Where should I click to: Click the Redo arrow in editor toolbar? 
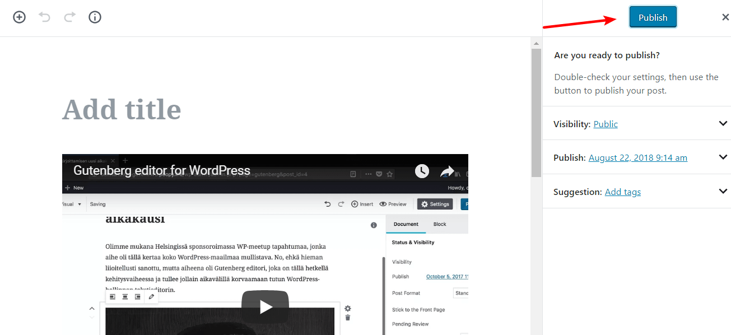(69, 17)
